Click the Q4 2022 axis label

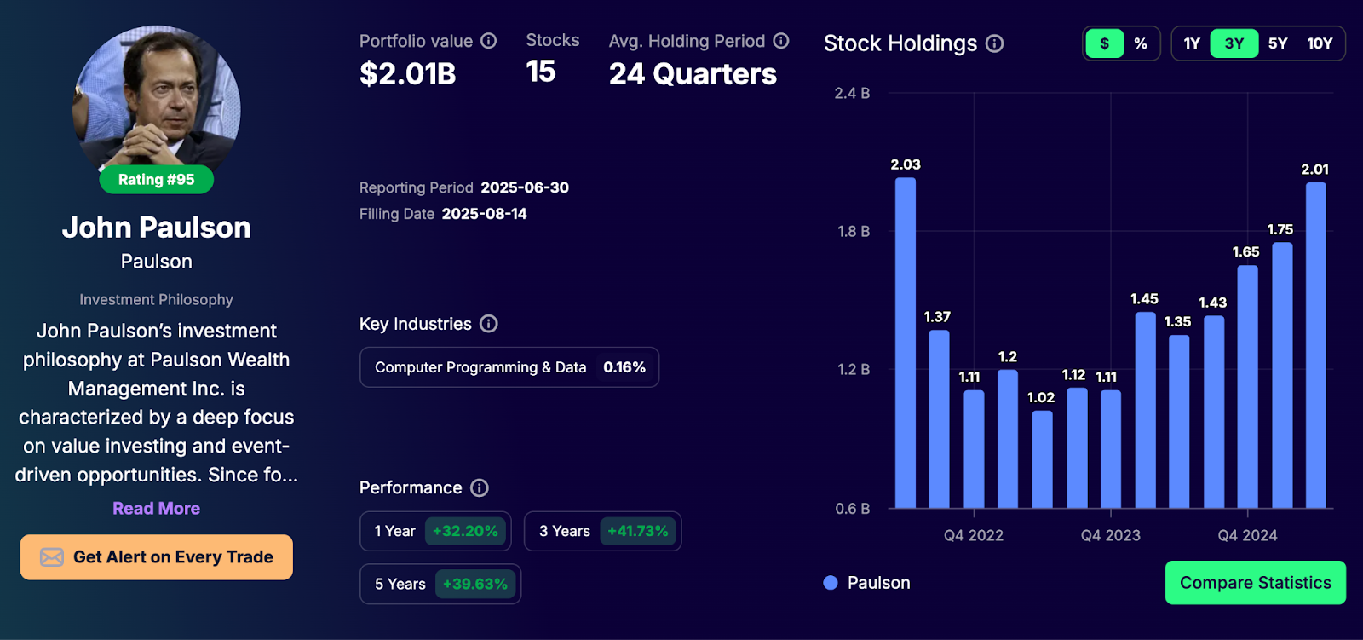coord(974,535)
